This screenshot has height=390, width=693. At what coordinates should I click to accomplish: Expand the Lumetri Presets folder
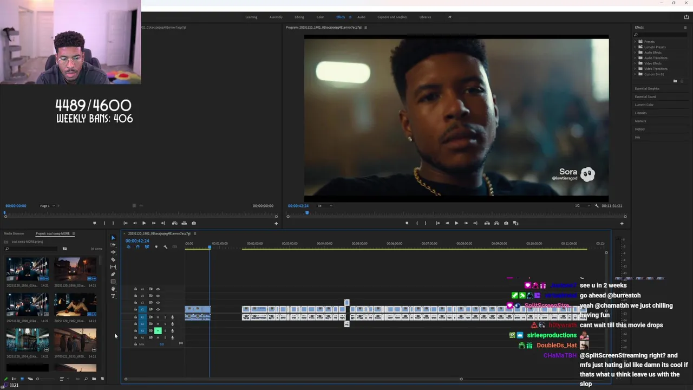click(x=636, y=47)
